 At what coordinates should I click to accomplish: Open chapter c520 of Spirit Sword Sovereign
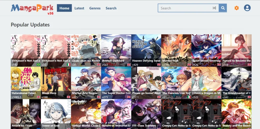195,65
